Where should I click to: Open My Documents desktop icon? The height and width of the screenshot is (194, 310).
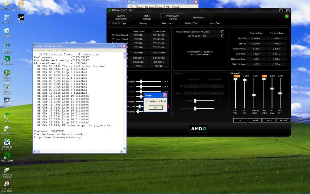(x=7, y=5)
